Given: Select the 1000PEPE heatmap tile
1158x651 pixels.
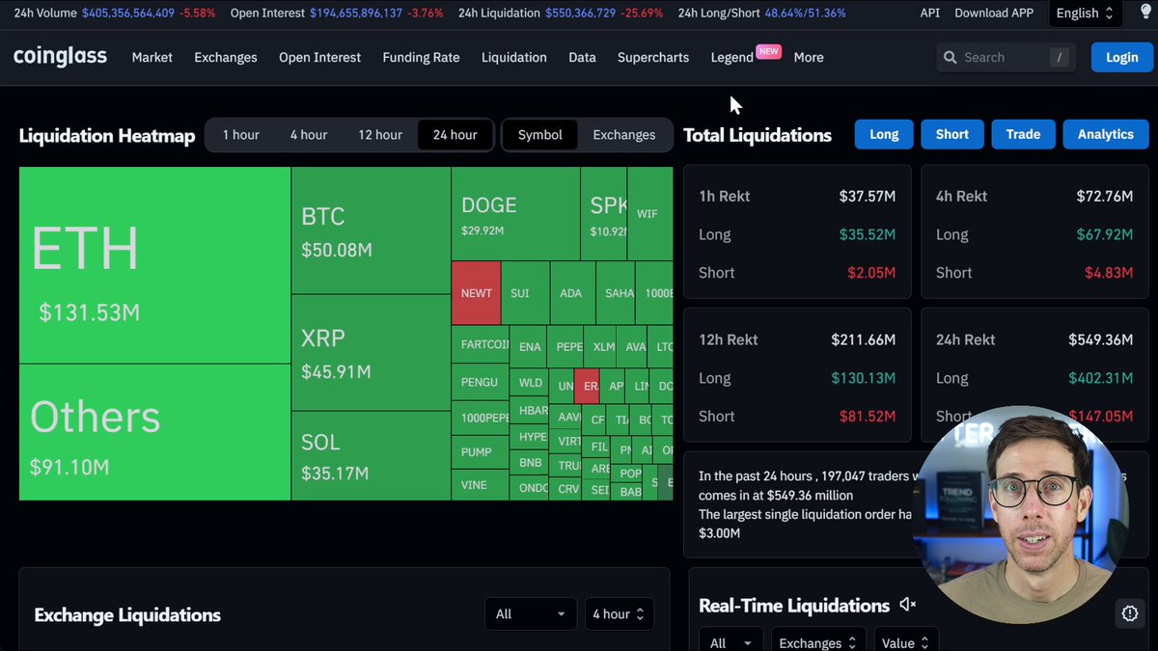Looking at the screenshot, I should (x=480, y=419).
